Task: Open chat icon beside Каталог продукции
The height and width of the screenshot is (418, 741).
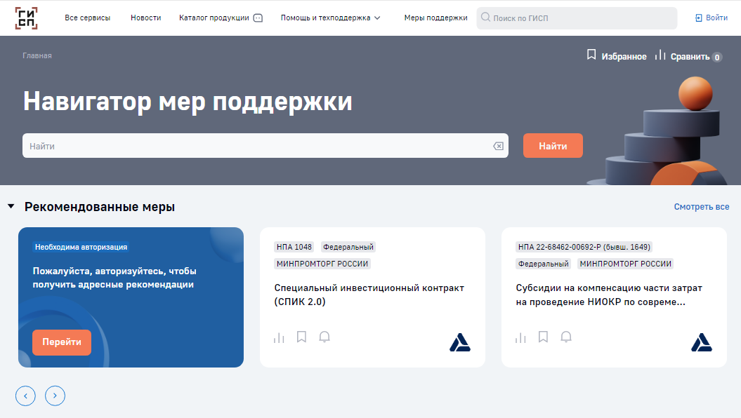Action: tap(256, 18)
